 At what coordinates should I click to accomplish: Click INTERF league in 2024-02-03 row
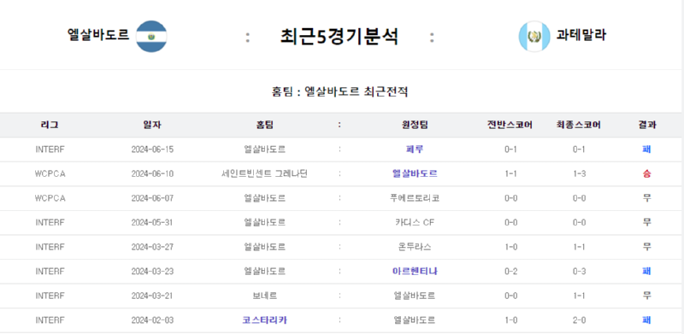[50, 320]
